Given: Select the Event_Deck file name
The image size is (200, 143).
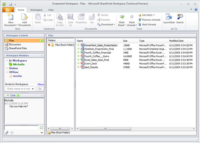Looking at the screenshot, I should click(x=91, y=63).
